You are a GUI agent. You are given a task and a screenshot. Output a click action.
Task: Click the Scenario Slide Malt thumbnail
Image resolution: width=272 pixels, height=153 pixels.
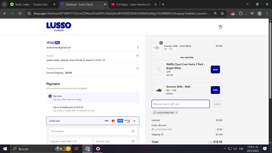point(159,90)
